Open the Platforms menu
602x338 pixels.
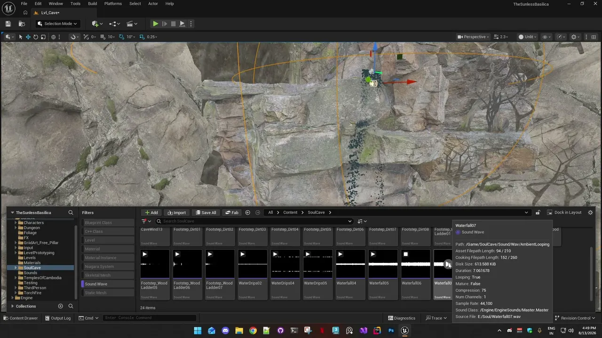(113, 4)
